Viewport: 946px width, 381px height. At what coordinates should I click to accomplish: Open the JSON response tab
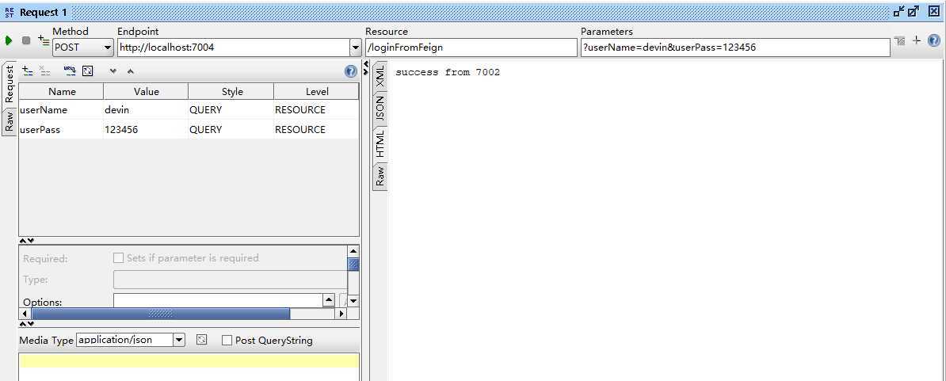coord(380,108)
